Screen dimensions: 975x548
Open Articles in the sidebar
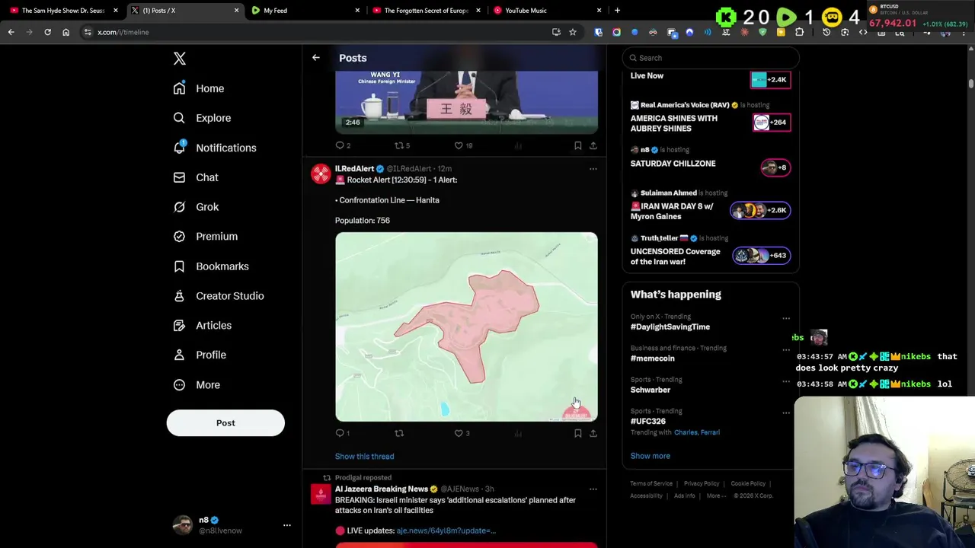point(203,326)
